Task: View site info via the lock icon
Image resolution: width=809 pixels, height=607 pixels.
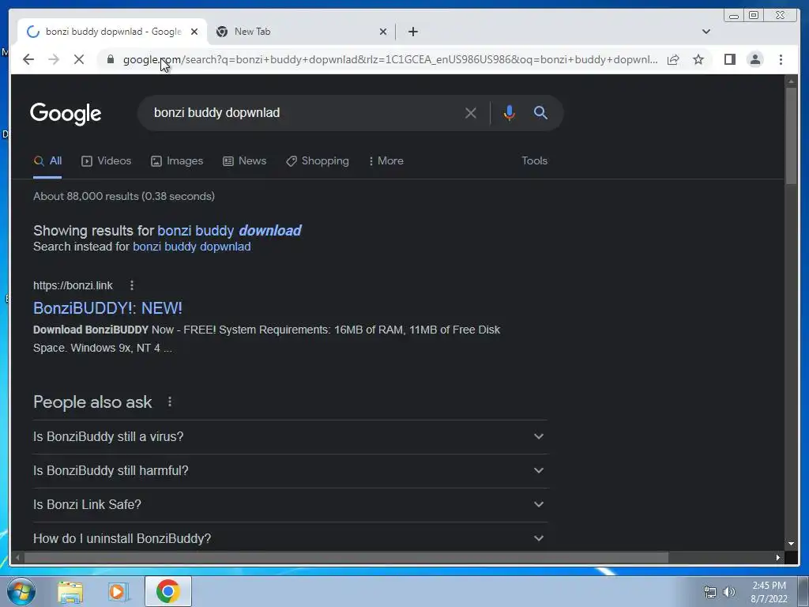Action: [110, 59]
